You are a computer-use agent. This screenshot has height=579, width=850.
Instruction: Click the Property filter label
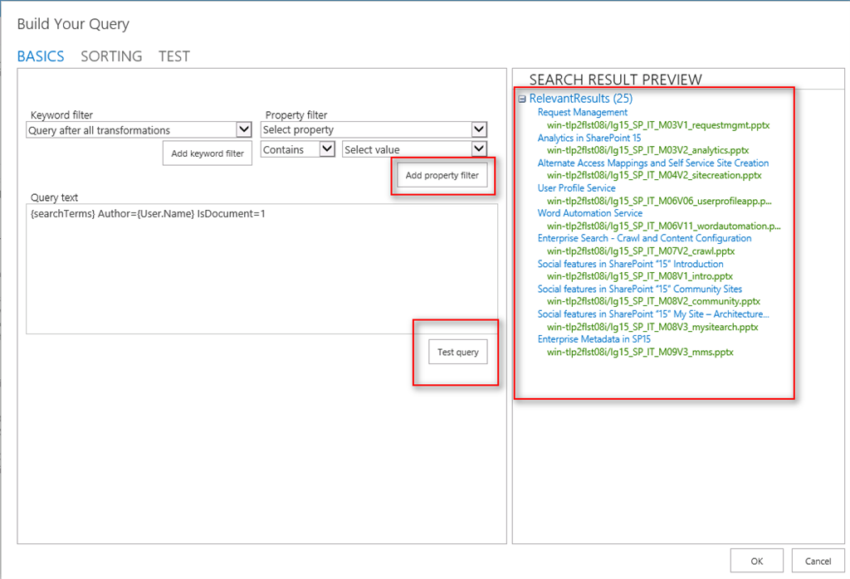click(296, 114)
